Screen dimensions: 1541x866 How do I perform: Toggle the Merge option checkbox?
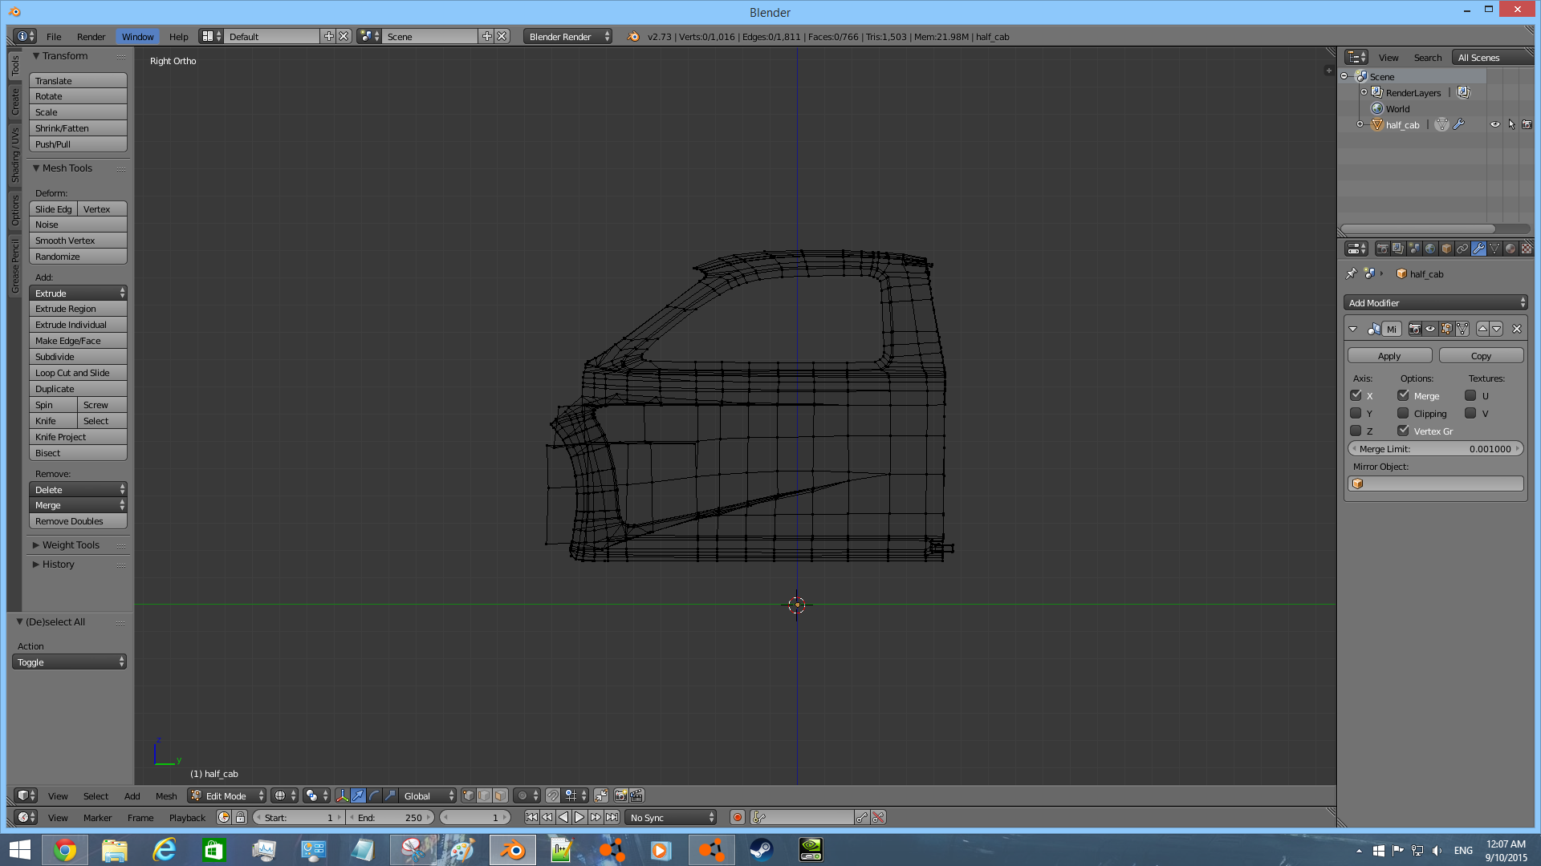1403,395
